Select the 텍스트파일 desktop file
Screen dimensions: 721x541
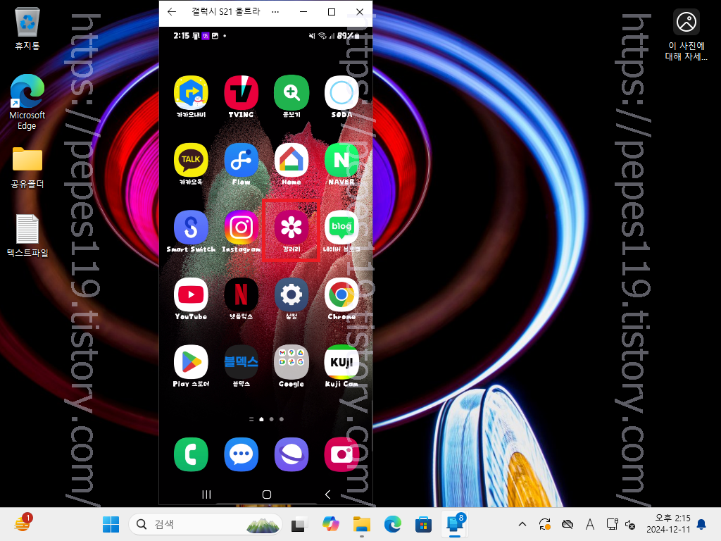point(27,235)
